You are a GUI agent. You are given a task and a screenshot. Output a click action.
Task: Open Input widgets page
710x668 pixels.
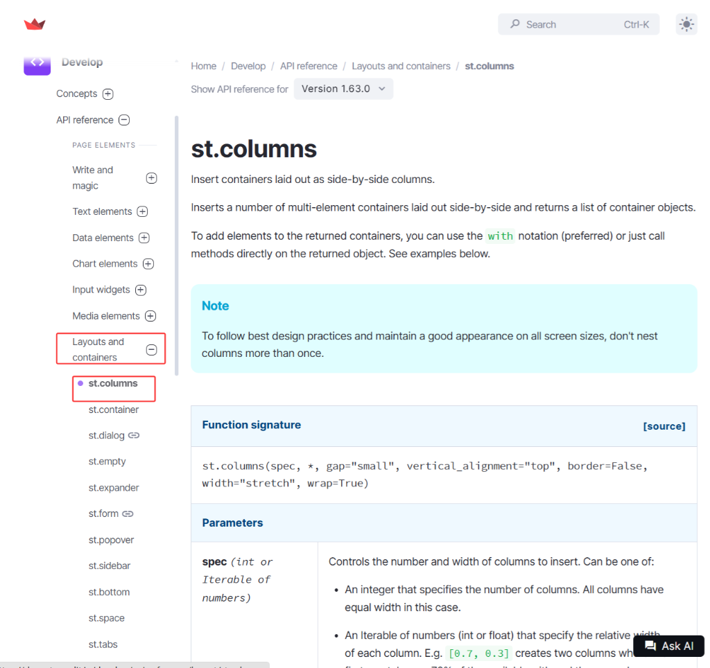click(x=101, y=290)
